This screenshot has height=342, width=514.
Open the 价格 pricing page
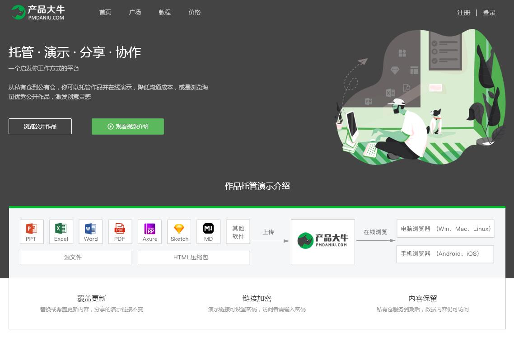pyautogui.click(x=195, y=12)
